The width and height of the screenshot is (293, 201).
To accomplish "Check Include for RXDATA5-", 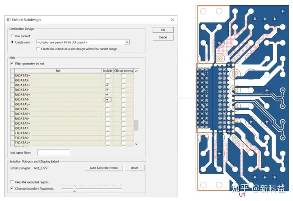I will click(x=107, y=109).
